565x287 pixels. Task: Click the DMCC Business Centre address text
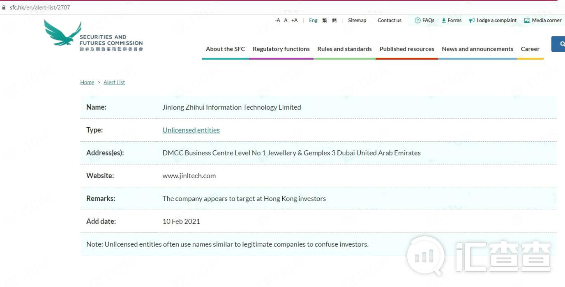292,153
